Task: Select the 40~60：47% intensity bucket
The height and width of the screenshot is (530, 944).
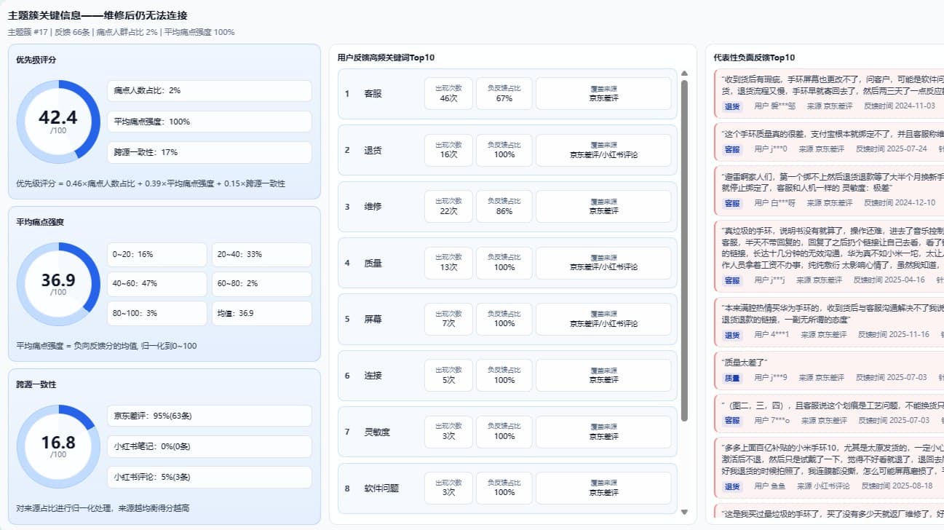Action: [156, 284]
